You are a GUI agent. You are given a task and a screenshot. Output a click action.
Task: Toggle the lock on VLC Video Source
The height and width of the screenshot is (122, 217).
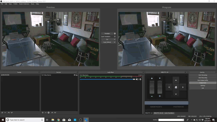[77, 75]
